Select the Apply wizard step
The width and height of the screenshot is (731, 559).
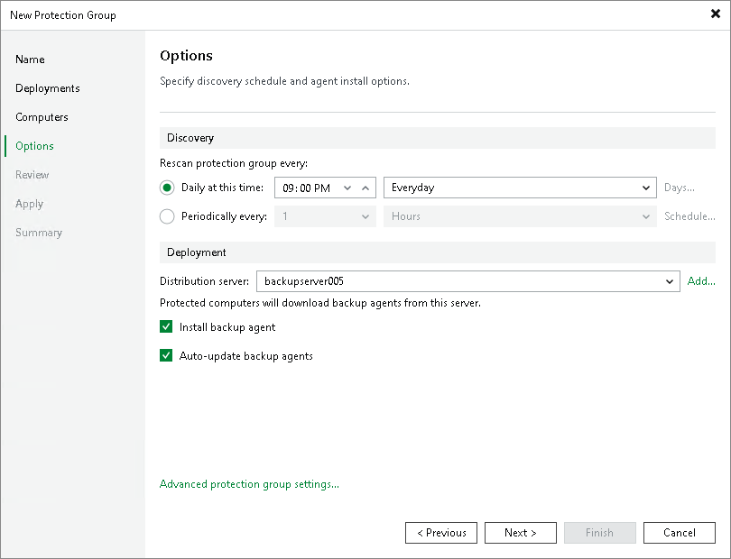coord(29,204)
